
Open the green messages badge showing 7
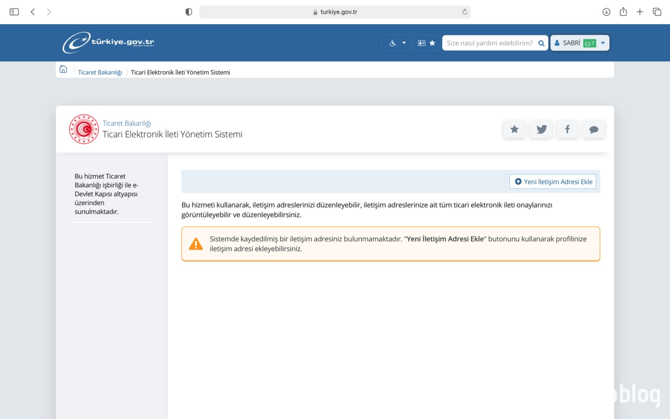pos(589,43)
